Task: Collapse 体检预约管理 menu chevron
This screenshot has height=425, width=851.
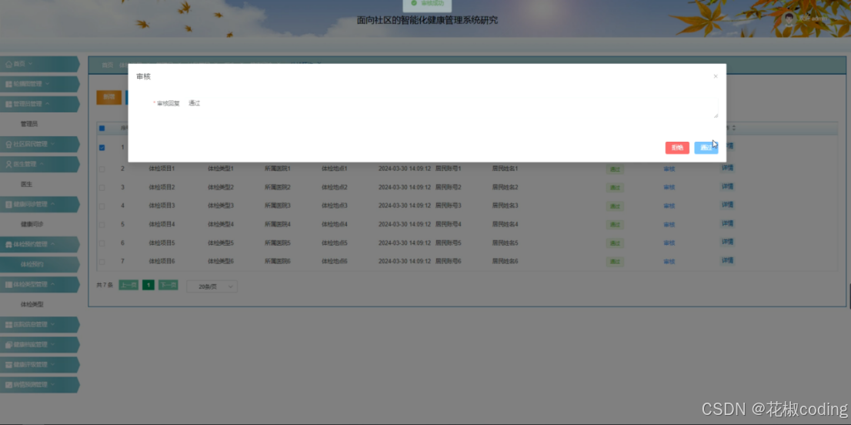Action: click(x=52, y=244)
